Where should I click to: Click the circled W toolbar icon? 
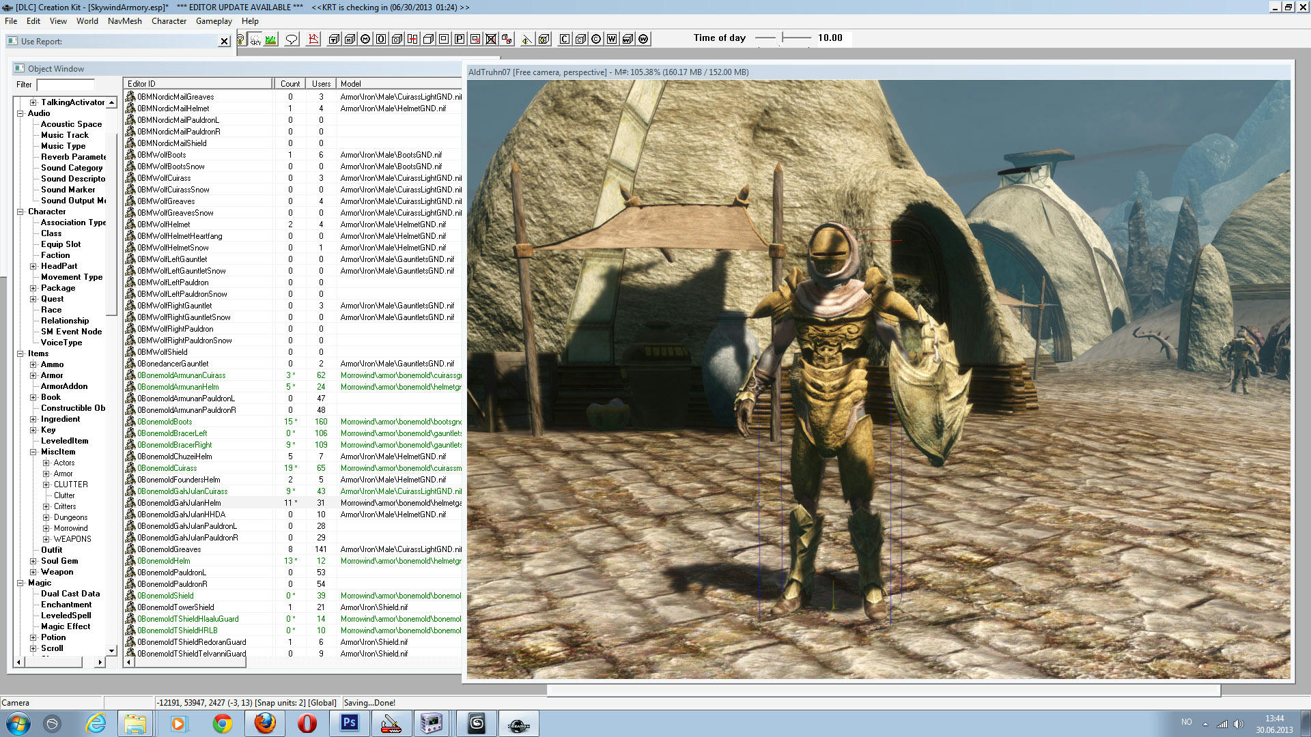tap(643, 39)
